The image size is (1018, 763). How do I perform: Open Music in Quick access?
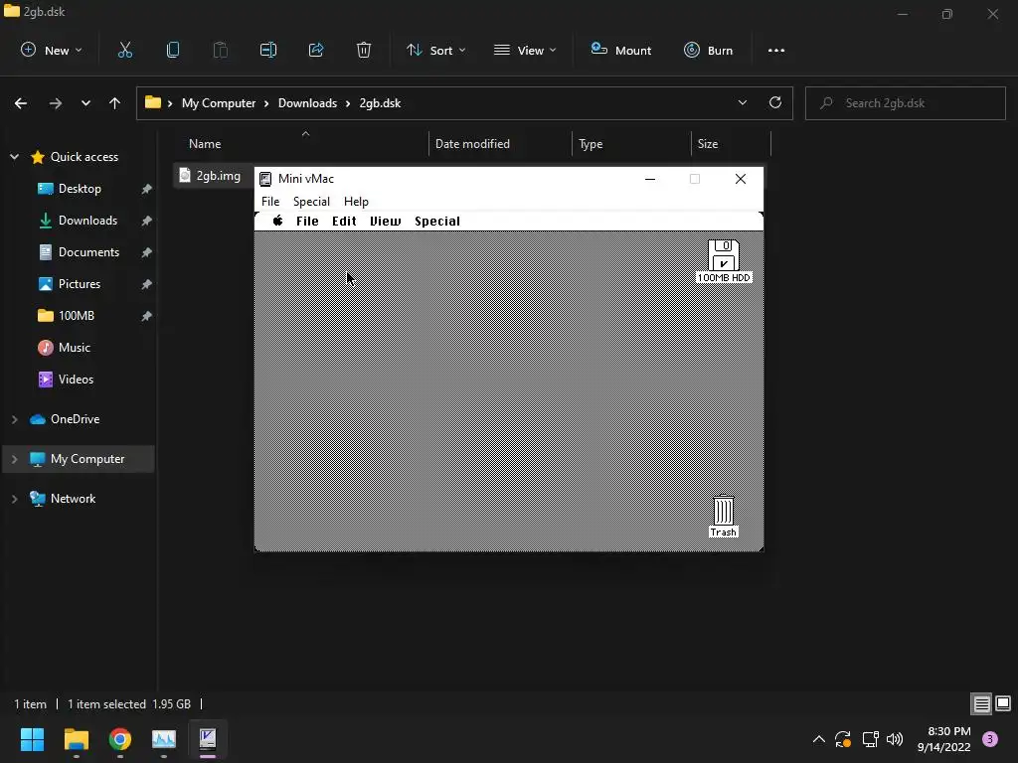74,348
